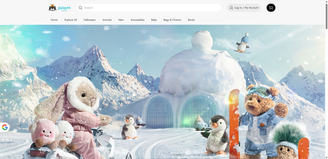Open the Amuseables menu
Screen dimensions: 328x159
pos(137,20)
